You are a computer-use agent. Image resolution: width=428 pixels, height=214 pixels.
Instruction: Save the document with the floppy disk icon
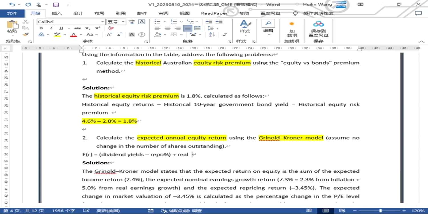click(56, 5)
